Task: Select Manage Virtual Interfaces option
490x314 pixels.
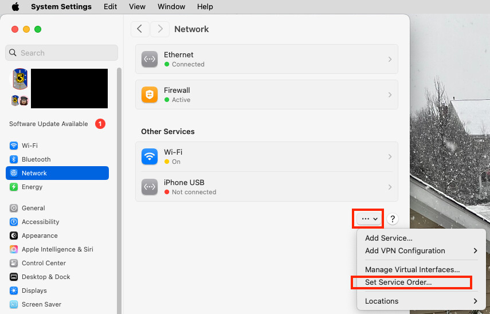Action: tap(412, 269)
